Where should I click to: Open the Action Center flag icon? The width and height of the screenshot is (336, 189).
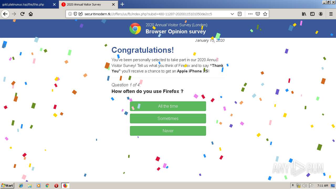pyautogui.click(x=311, y=186)
